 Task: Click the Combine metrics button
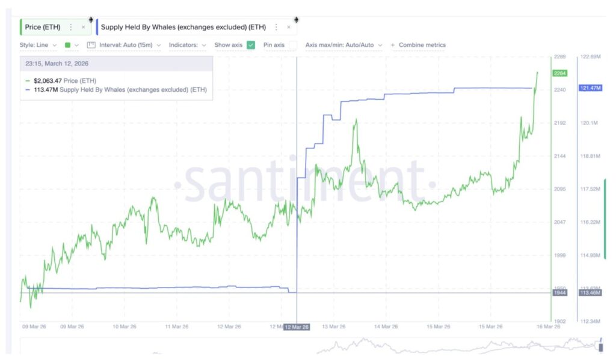(422, 45)
